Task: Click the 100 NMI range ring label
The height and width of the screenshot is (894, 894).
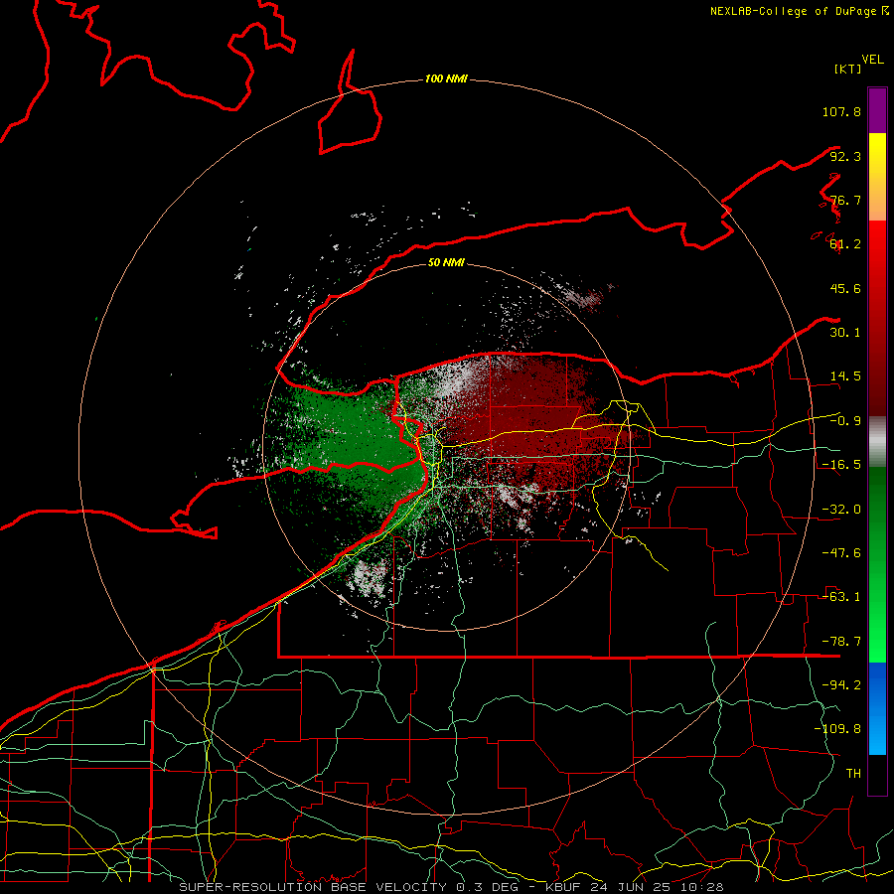Action: tap(446, 78)
